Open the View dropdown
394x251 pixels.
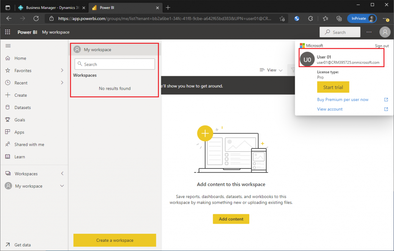pyautogui.click(x=271, y=70)
